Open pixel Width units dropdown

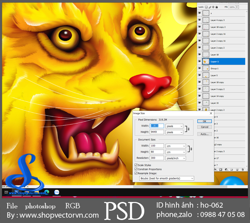(x=174, y=126)
